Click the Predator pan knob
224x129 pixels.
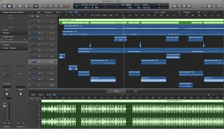(x=7, y=94)
